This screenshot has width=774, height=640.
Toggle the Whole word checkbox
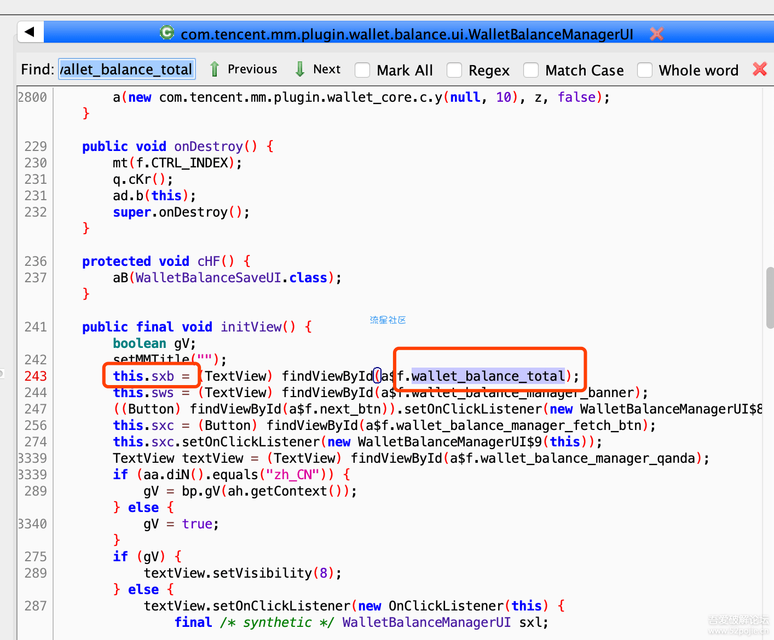point(645,70)
